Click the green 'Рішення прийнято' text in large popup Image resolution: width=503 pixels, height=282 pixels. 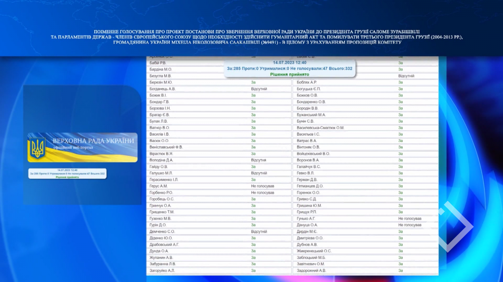289,74
